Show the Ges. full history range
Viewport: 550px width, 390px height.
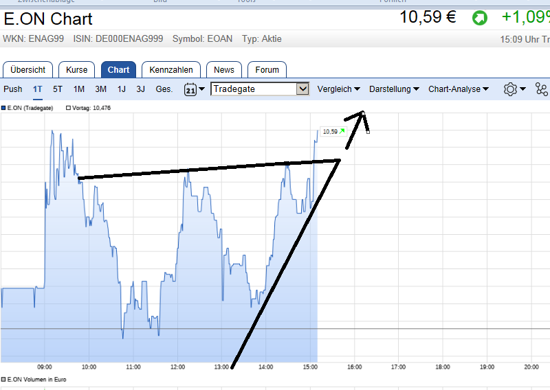click(164, 89)
